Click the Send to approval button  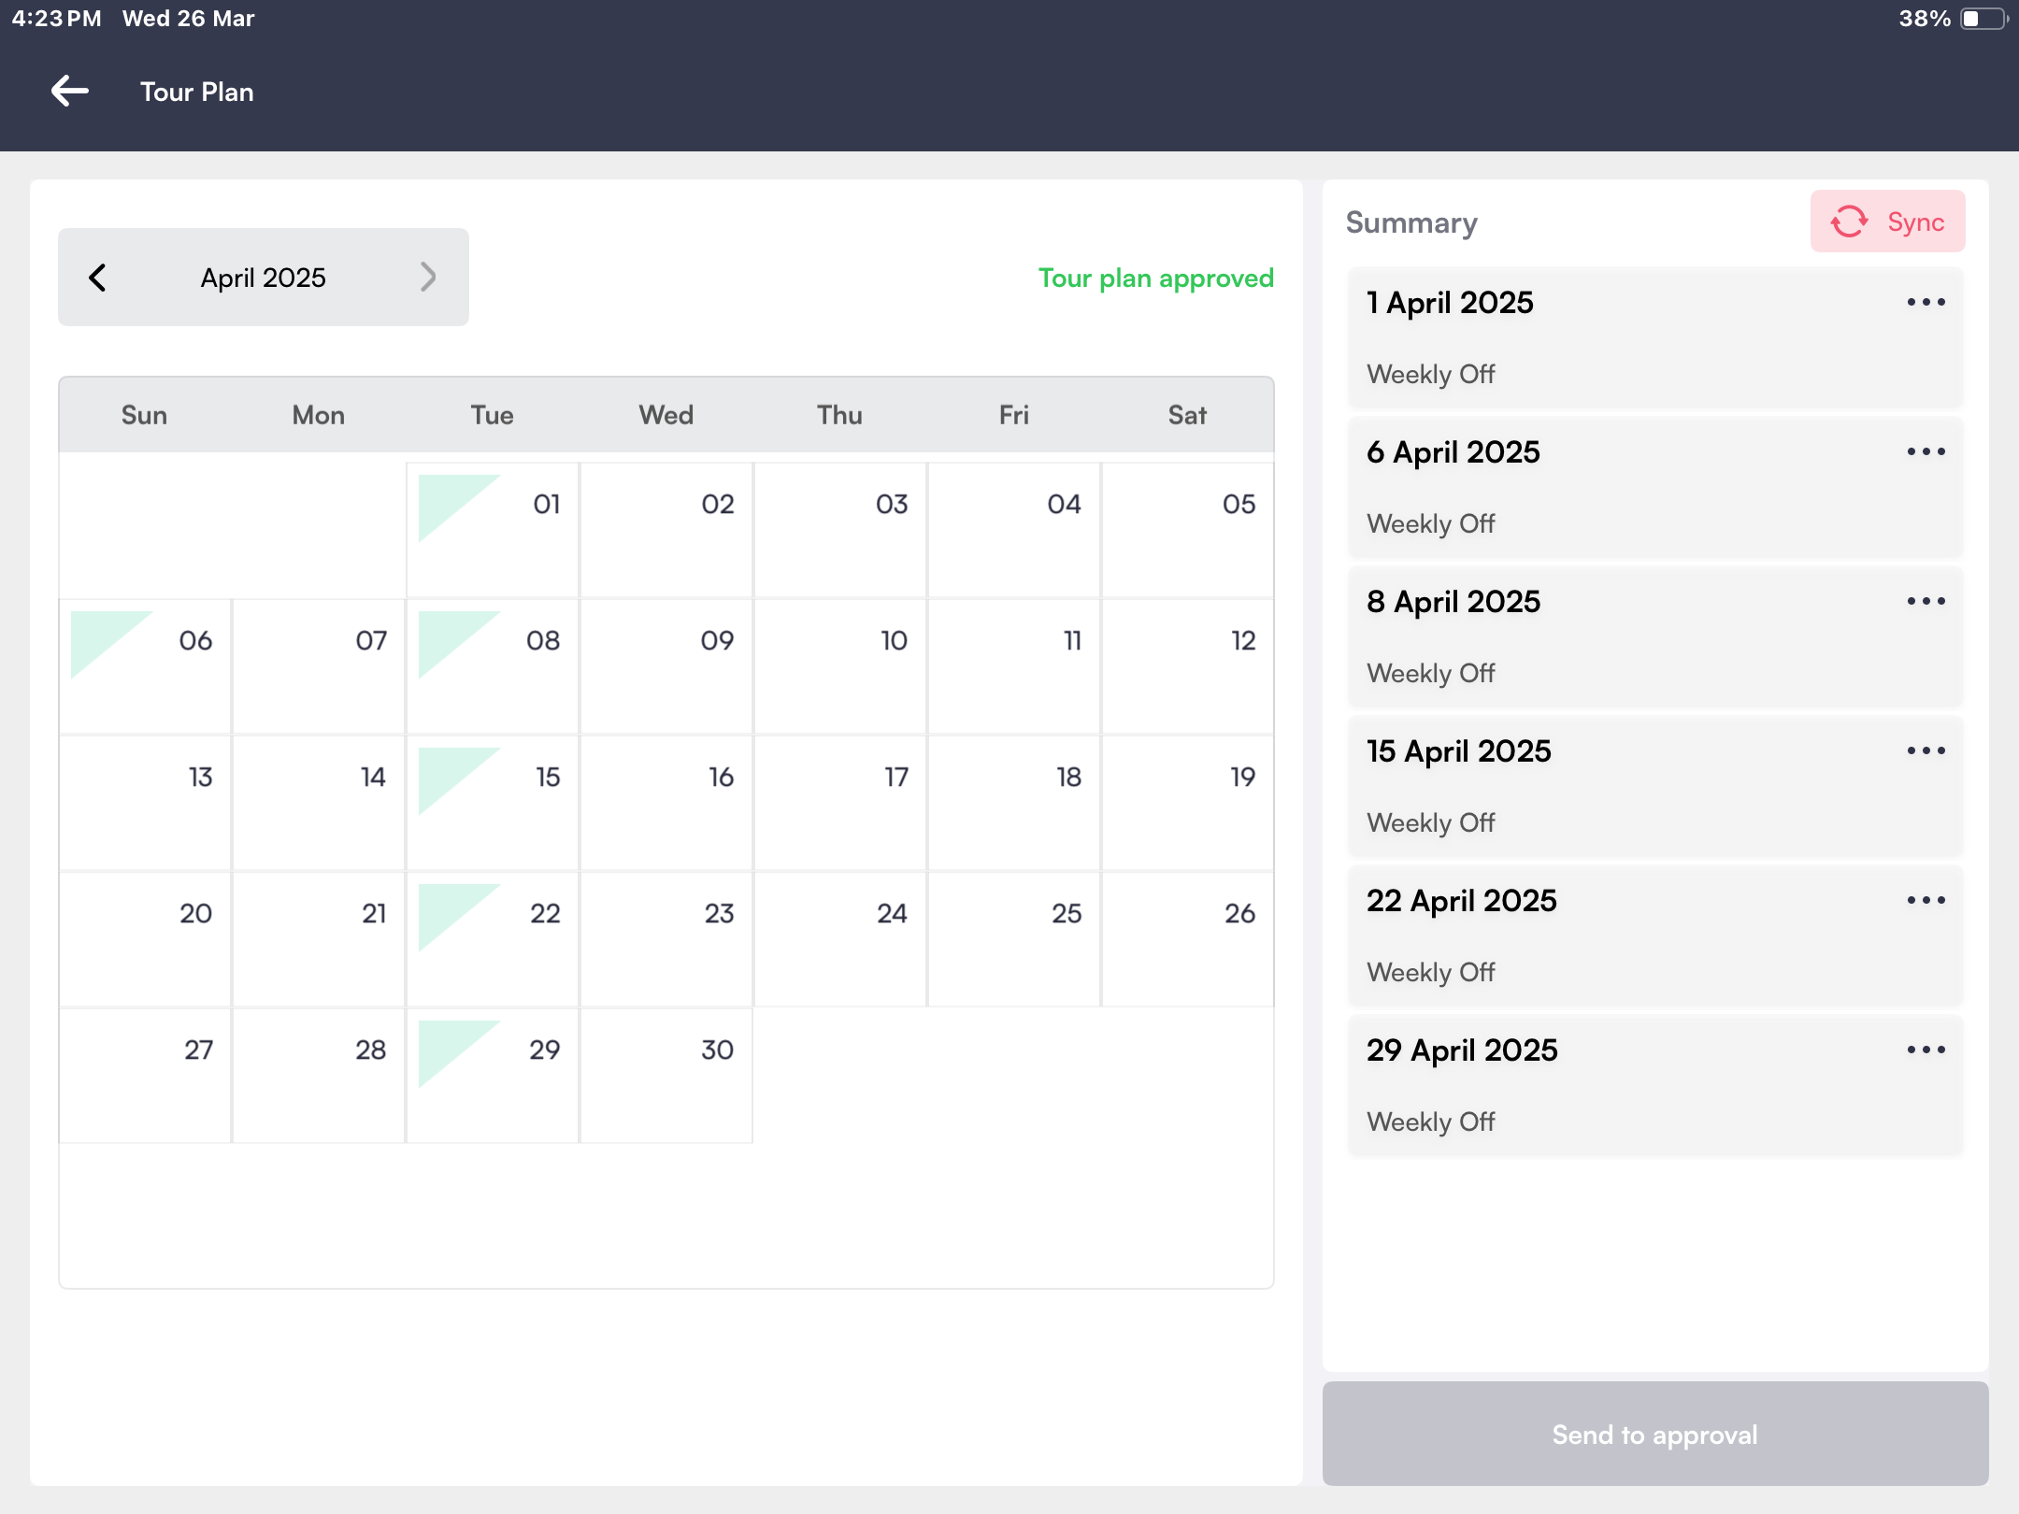coord(1655,1435)
